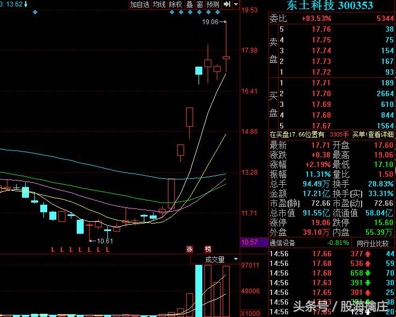Screen dimensions: 396x317
Task: Click the red up arrow beside trade volume 377
Action: point(368,254)
